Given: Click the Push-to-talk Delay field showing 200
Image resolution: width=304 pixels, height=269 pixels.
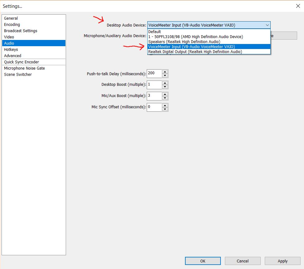Looking at the screenshot, I should click(x=154, y=74).
